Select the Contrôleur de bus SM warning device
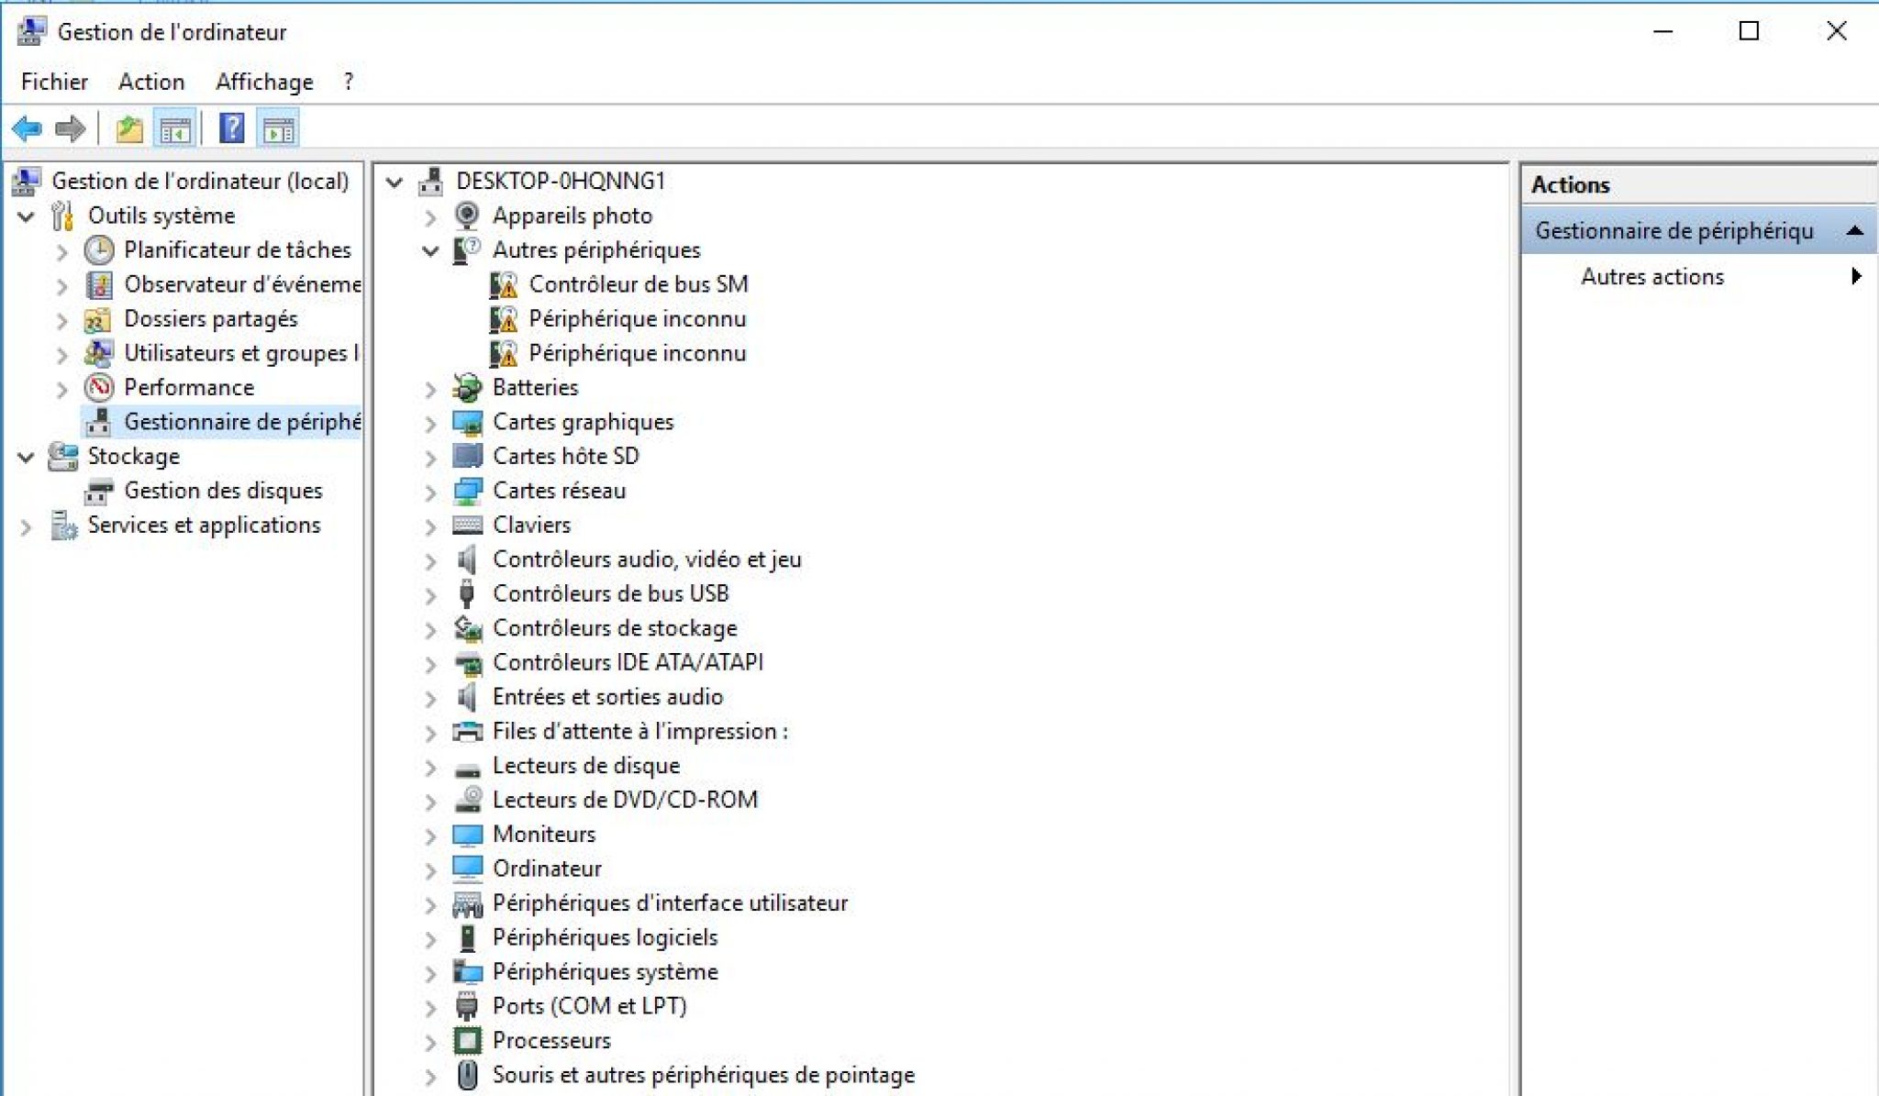This screenshot has height=1096, width=1879. (x=638, y=284)
